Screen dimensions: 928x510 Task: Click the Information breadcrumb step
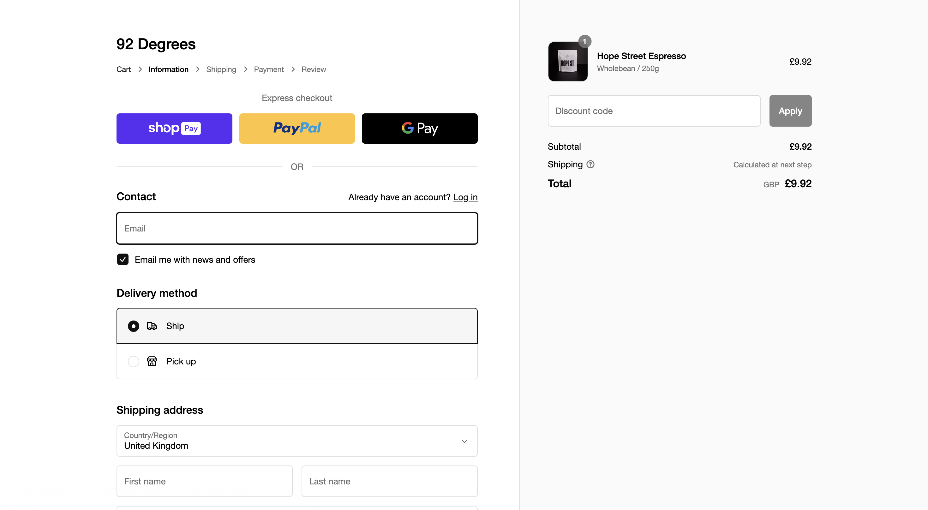pyautogui.click(x=168, y=69)
